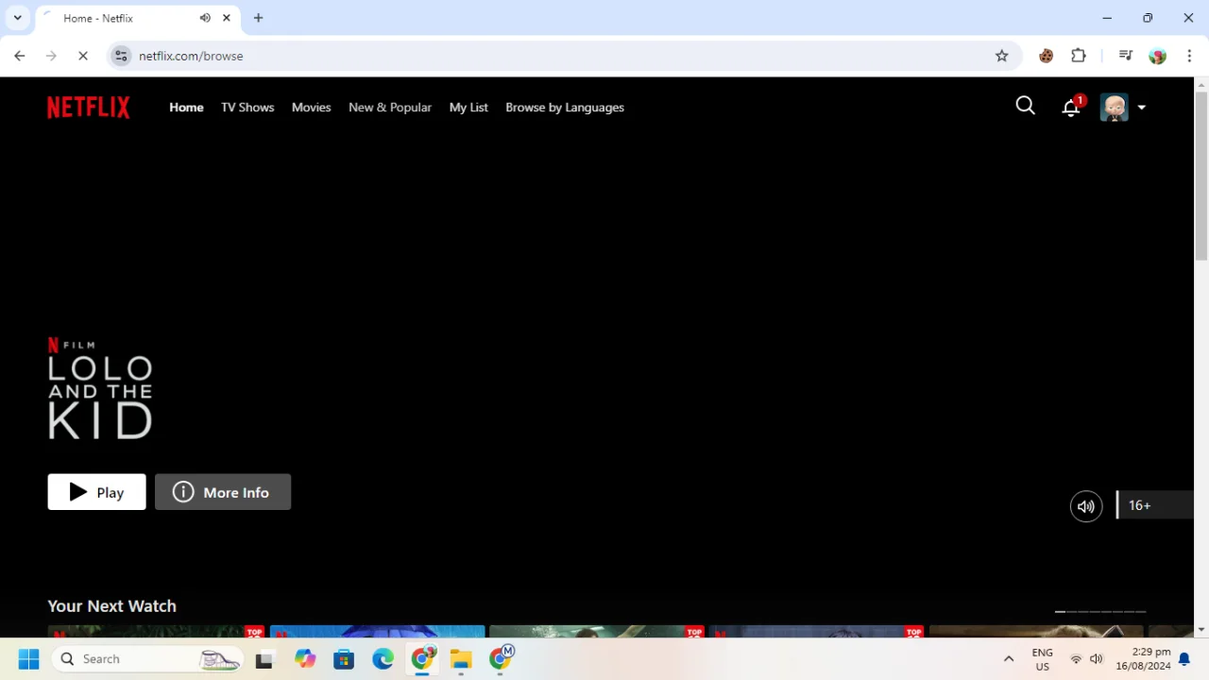Open the ENG US language switcher
The height and width of the screenshot is (680, 1209).
click(1042, 659)
